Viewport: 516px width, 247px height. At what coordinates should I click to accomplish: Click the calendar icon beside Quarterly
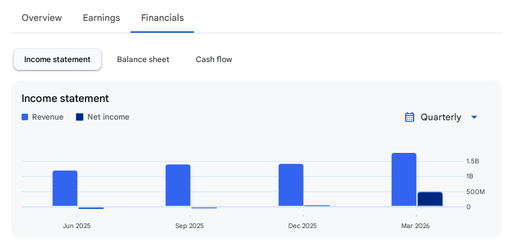point(410,117)
